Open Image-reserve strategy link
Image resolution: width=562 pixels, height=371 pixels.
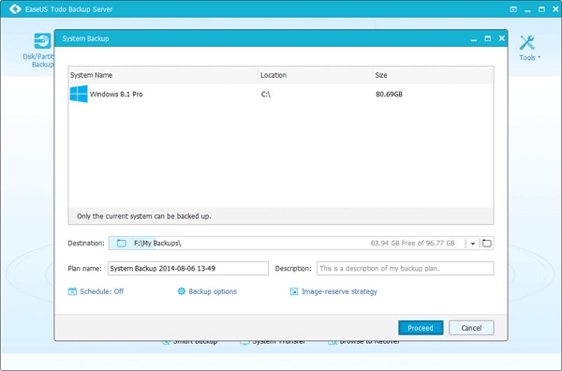click(x=339, y=292)
